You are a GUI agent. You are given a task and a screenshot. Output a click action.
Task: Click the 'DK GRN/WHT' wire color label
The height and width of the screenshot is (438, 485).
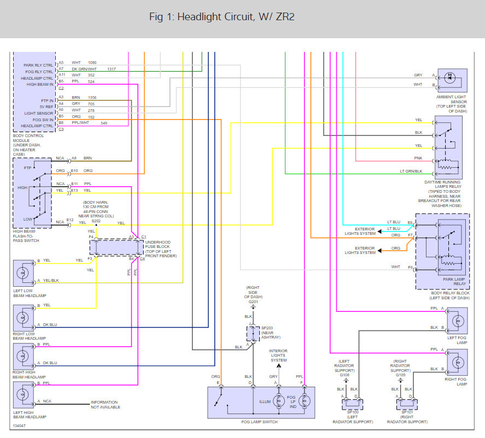click(x=84, y=69)
